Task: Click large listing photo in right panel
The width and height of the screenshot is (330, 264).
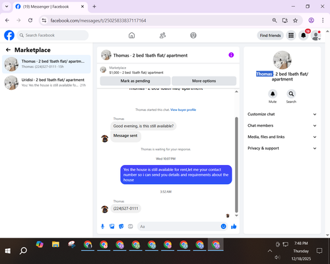Action: coord(282,60)
